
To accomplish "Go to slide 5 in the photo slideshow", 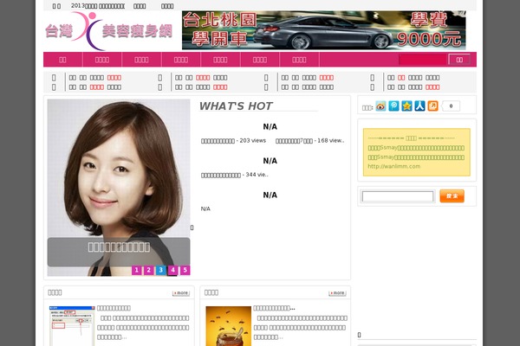I will tap(185, 270).
